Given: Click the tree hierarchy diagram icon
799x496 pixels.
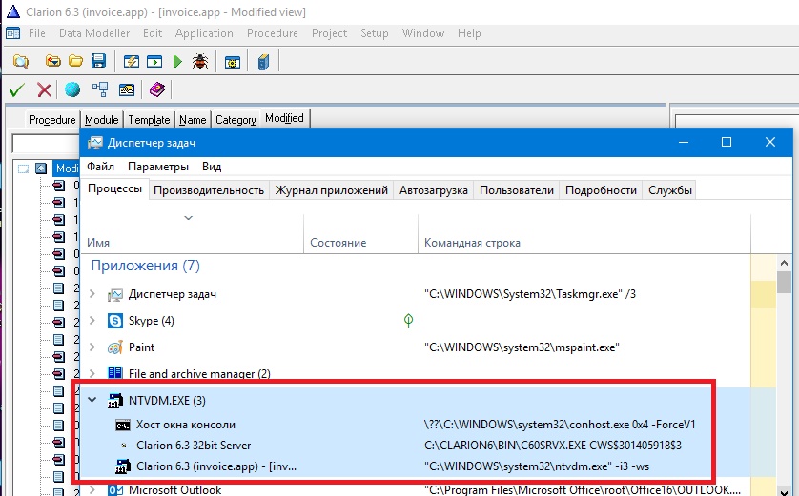Looking at the screenshot, I should coord(100,90).
